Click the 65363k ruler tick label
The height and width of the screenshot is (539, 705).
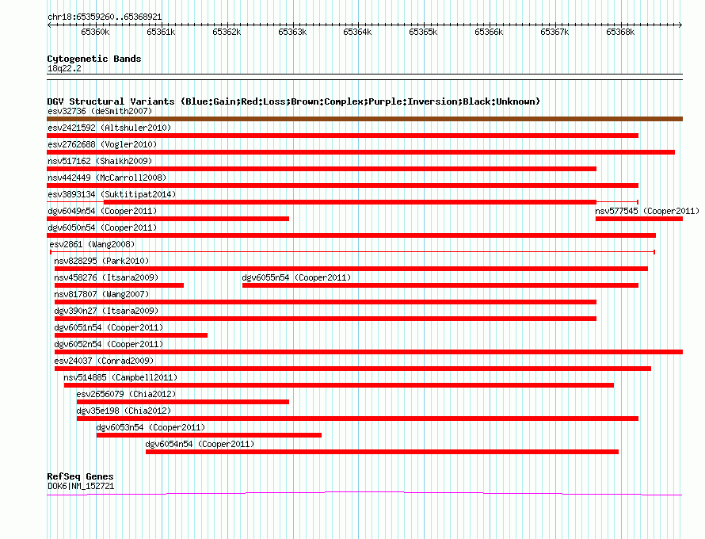pyautogui.click(x=292, y=32)
